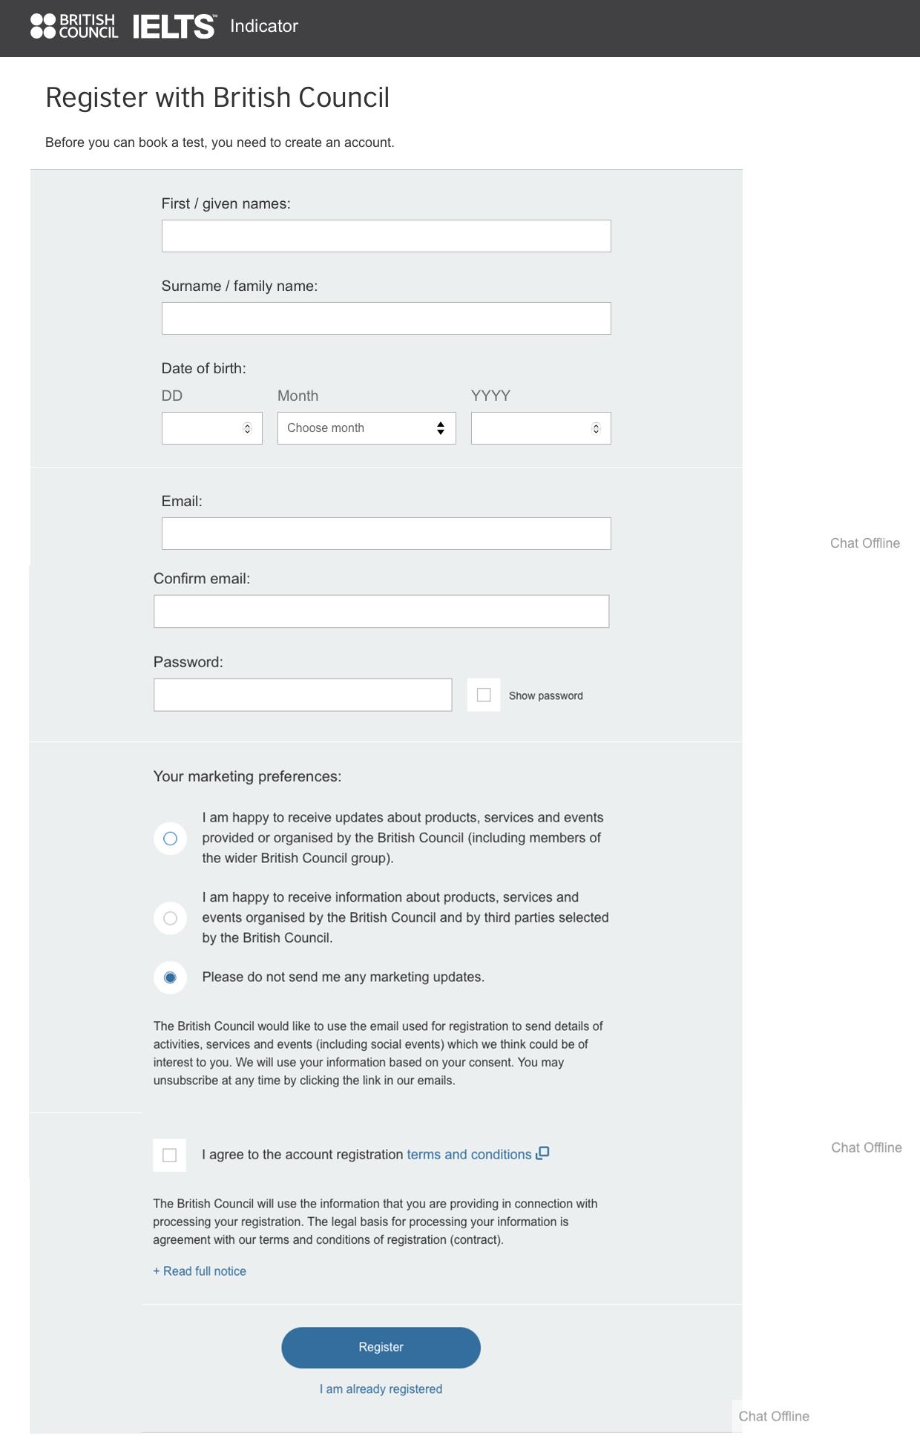Focus the First / given names field
The image size is (920, 1442).
[386, 236]
